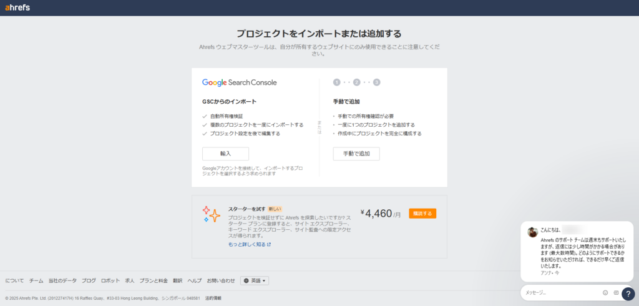Click step 1 circle indicator
639x306 pixels.
pos(336,82)
